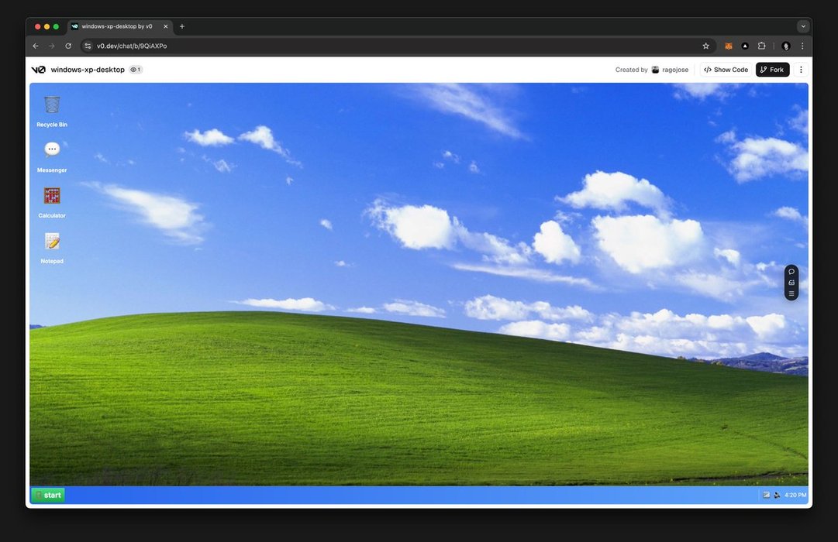Open ragojose creator profile link
This screenshot has width=838, height=542.
coord(671,70)
